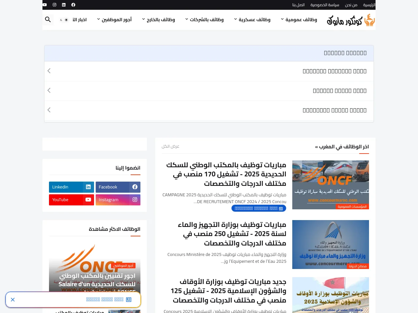Open اتصل بنا contact page
The image size is (418, 313).
(298, 5)
